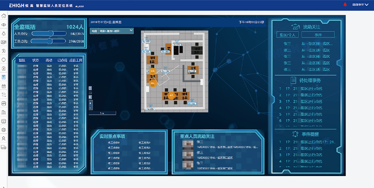This screenshot has width=374, height=188.
Task: Click the red alarm bell in header
Action: tap(345, 4)
